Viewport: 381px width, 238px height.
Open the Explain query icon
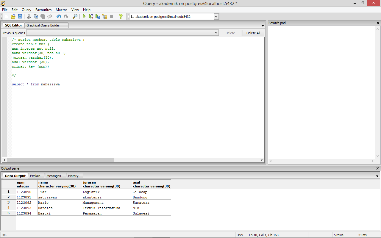[x=105, y=16]
